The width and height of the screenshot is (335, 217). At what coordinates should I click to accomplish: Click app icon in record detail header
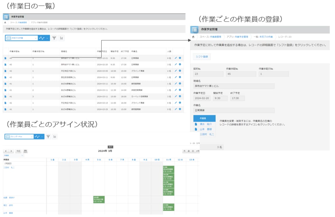click(194, 30)
